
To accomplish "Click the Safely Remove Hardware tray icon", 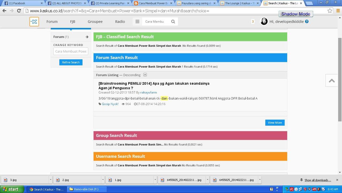I will point(287,189).
